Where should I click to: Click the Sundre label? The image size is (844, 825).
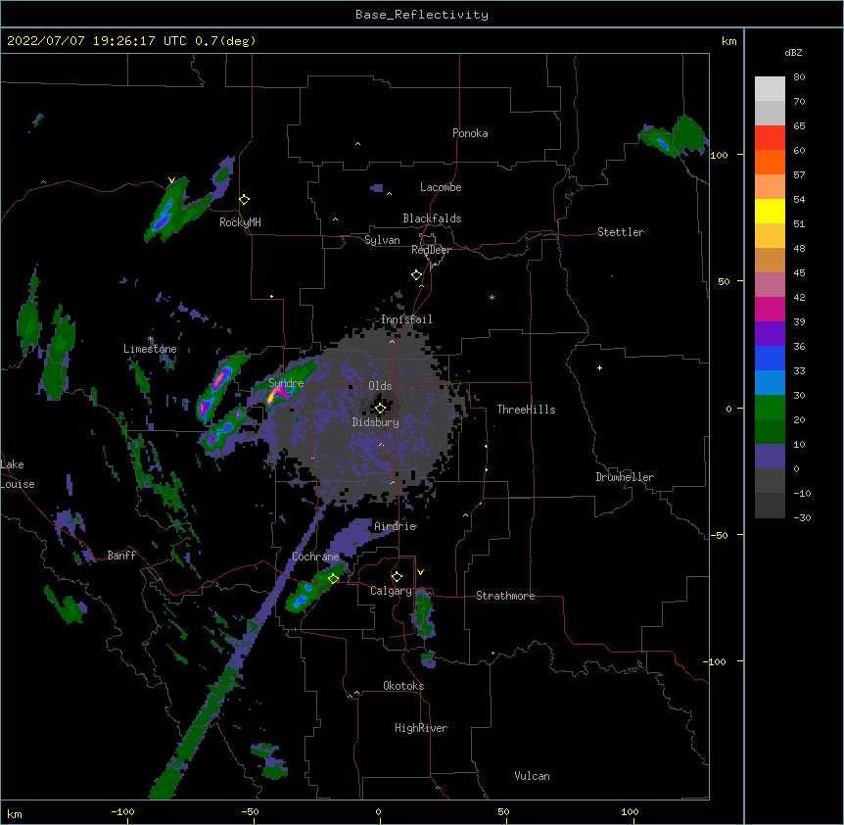pos(286,383)
